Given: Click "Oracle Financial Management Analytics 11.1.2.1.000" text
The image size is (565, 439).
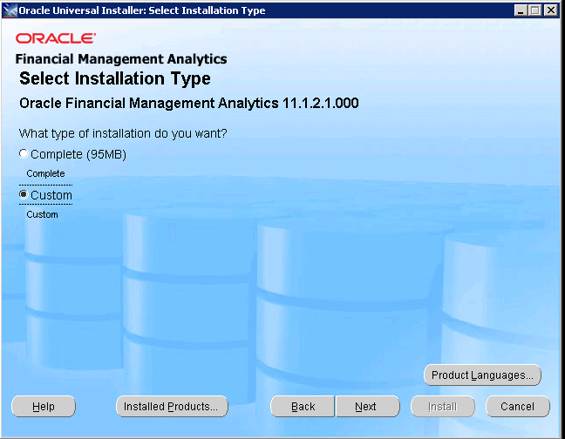Looking at the screenshot, I should click(189, 104).
